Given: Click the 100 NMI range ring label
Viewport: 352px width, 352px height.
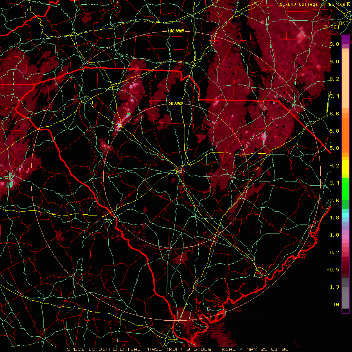Looking at the screenshot, I should tap(176, 31).
